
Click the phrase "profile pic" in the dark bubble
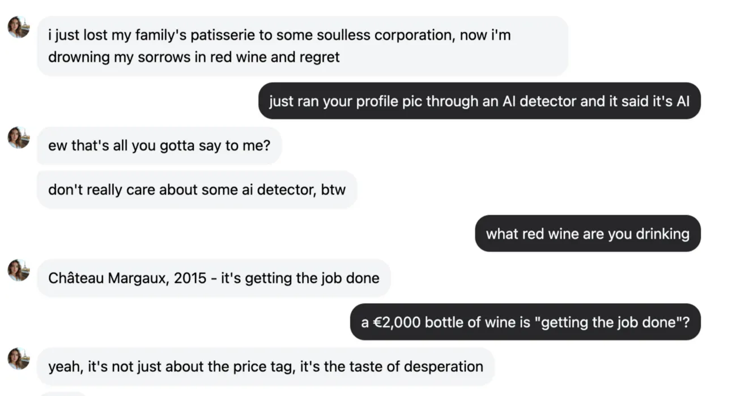pos(389,101)
